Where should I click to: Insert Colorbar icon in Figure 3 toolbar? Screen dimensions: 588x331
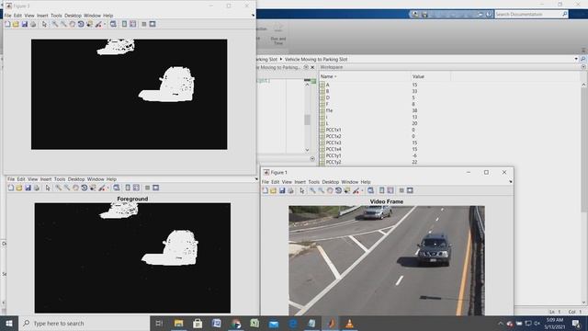124,24
